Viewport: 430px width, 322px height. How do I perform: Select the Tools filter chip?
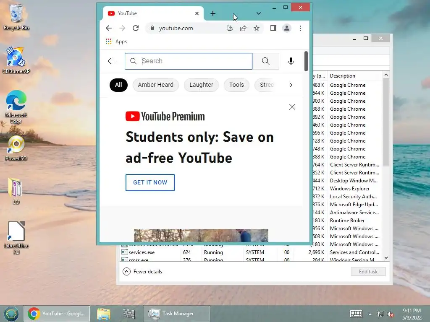click(236, 85)
